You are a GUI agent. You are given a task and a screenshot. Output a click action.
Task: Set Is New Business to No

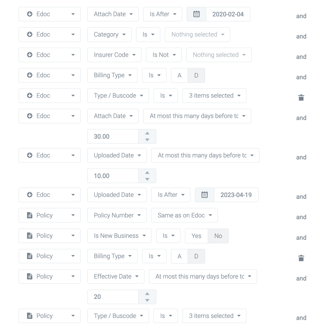point(218,236)
